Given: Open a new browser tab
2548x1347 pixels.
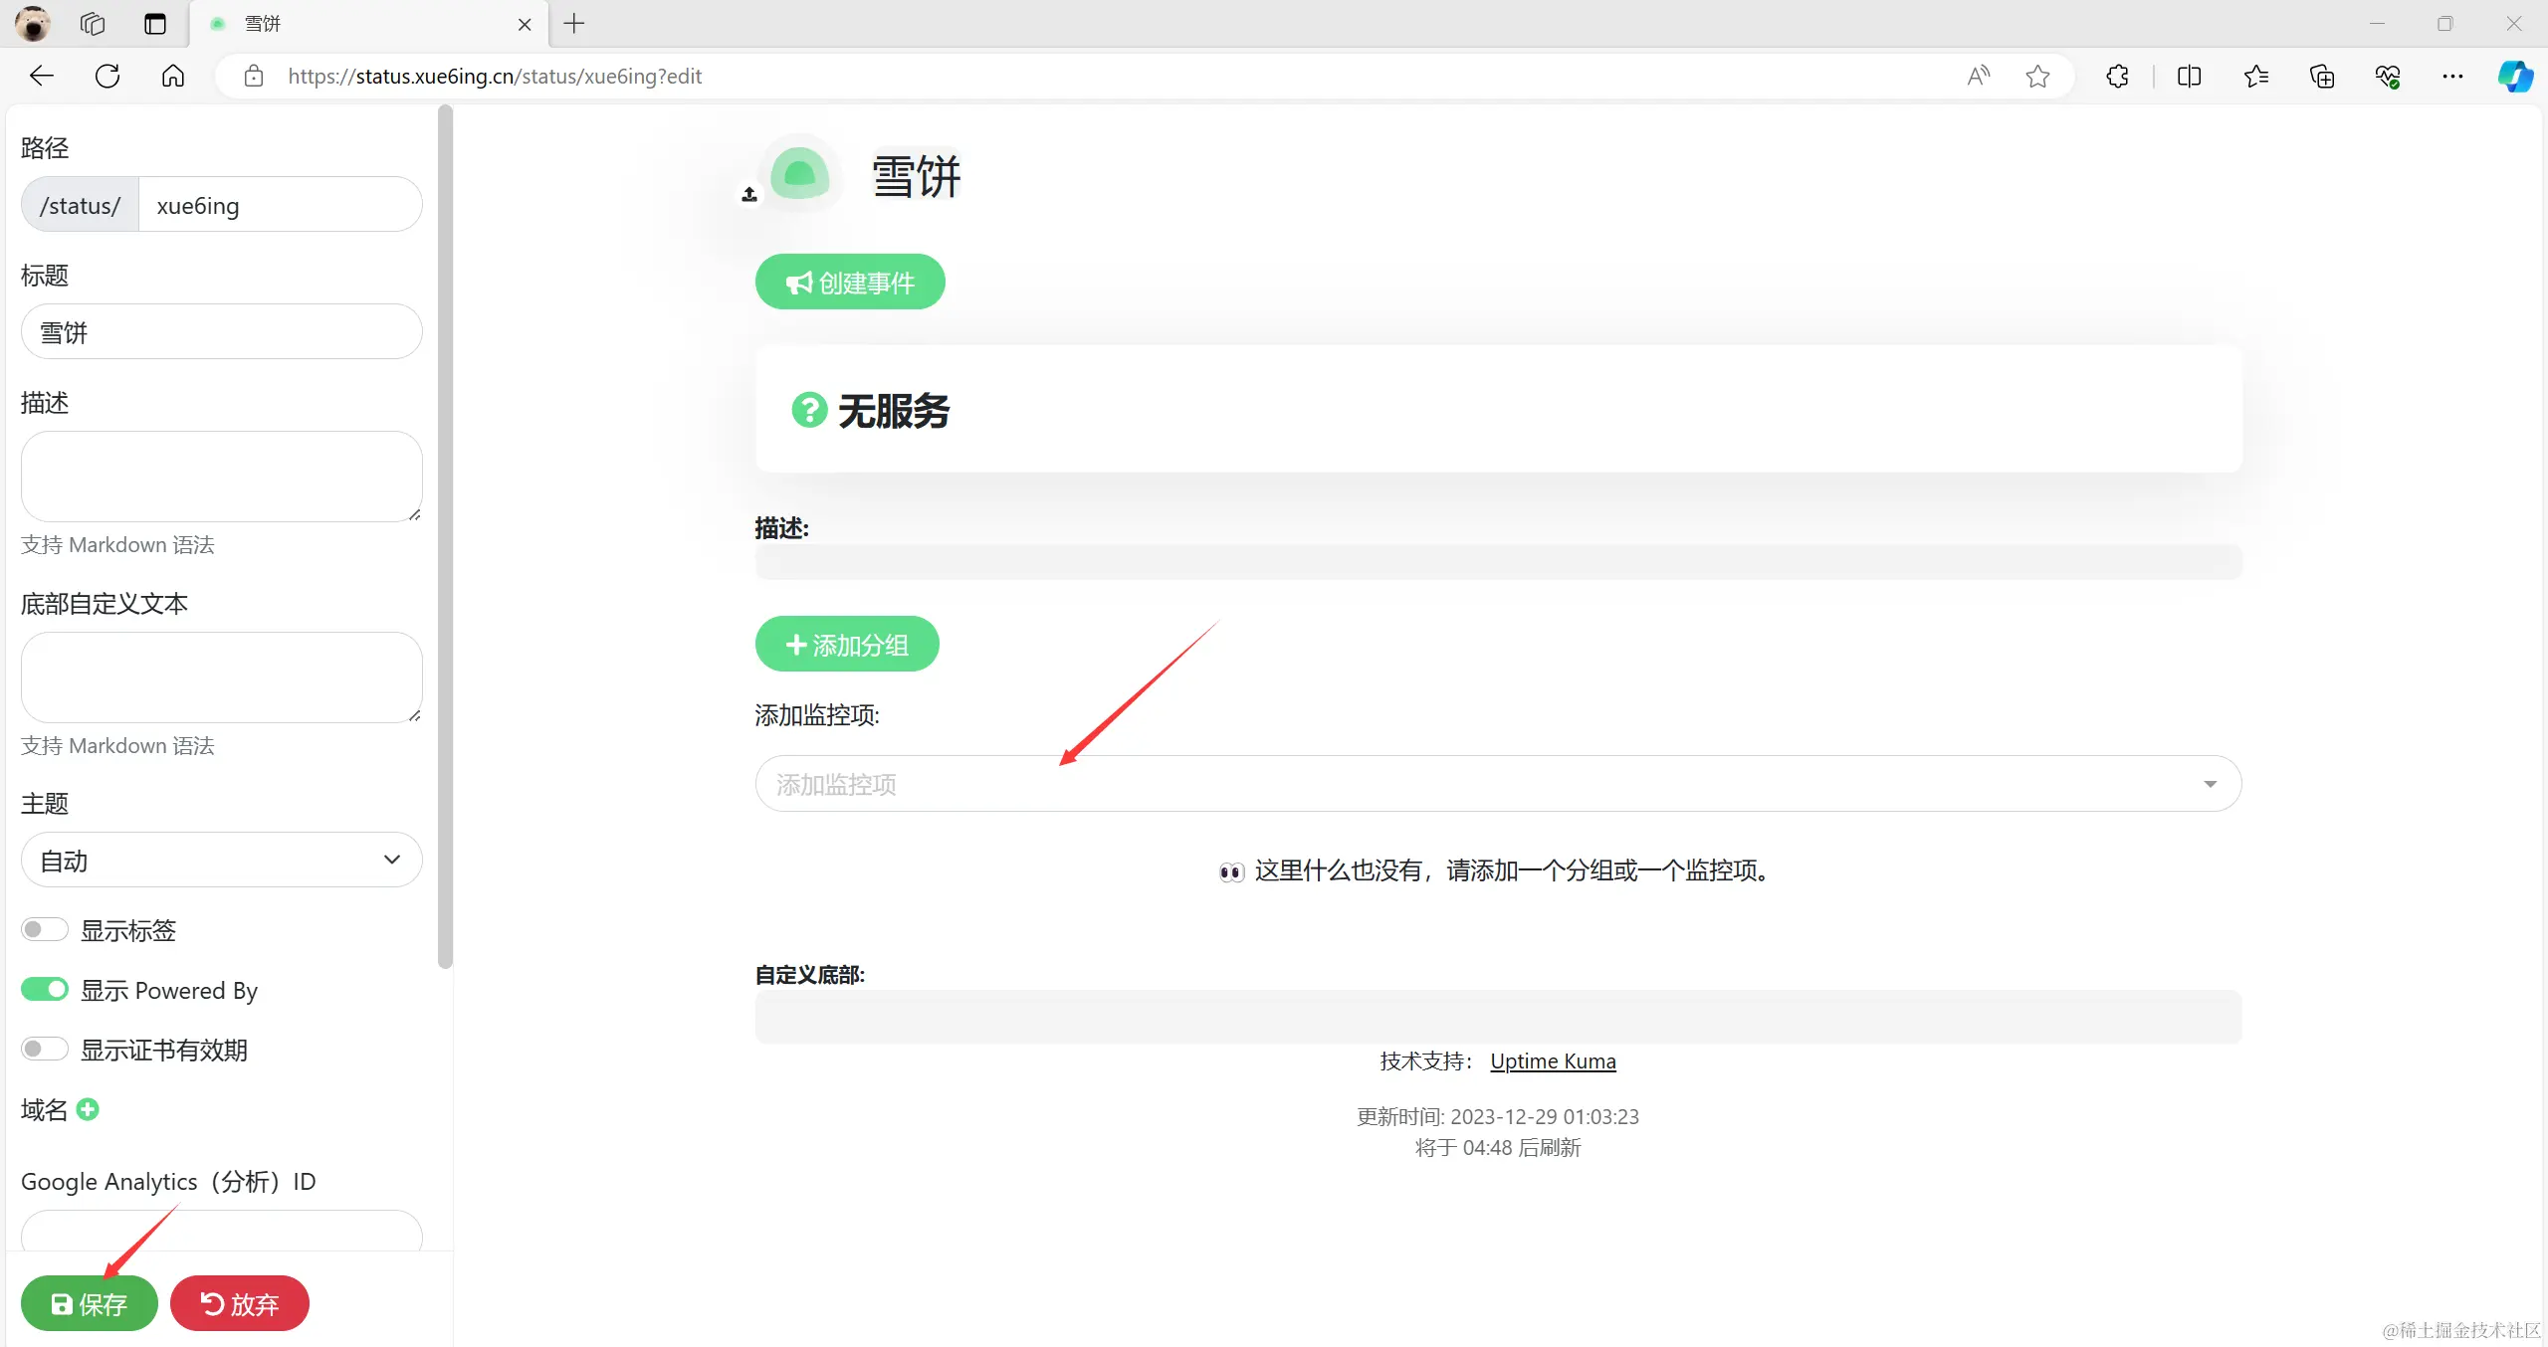Looking at the screenshot, I should (x=574, y=24).
